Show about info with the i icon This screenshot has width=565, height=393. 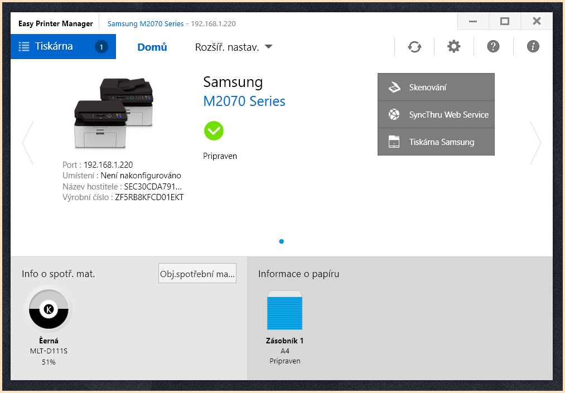click(x=533, y=46)
